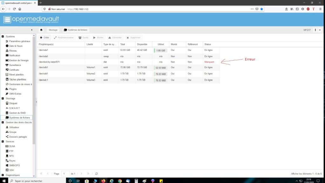Screen dimensions: 325x183
Task: Click the browser reload button
Action: point(14,9)
